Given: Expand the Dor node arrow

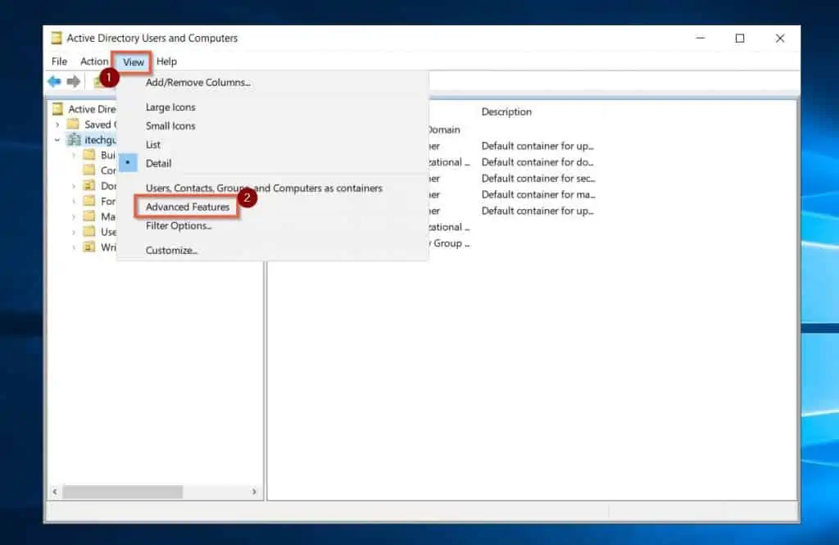Looking at the screenshot, I should 73,186.
